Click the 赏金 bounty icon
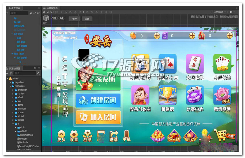Viewport: 245px width, 158px height. [x=158, y=136]
